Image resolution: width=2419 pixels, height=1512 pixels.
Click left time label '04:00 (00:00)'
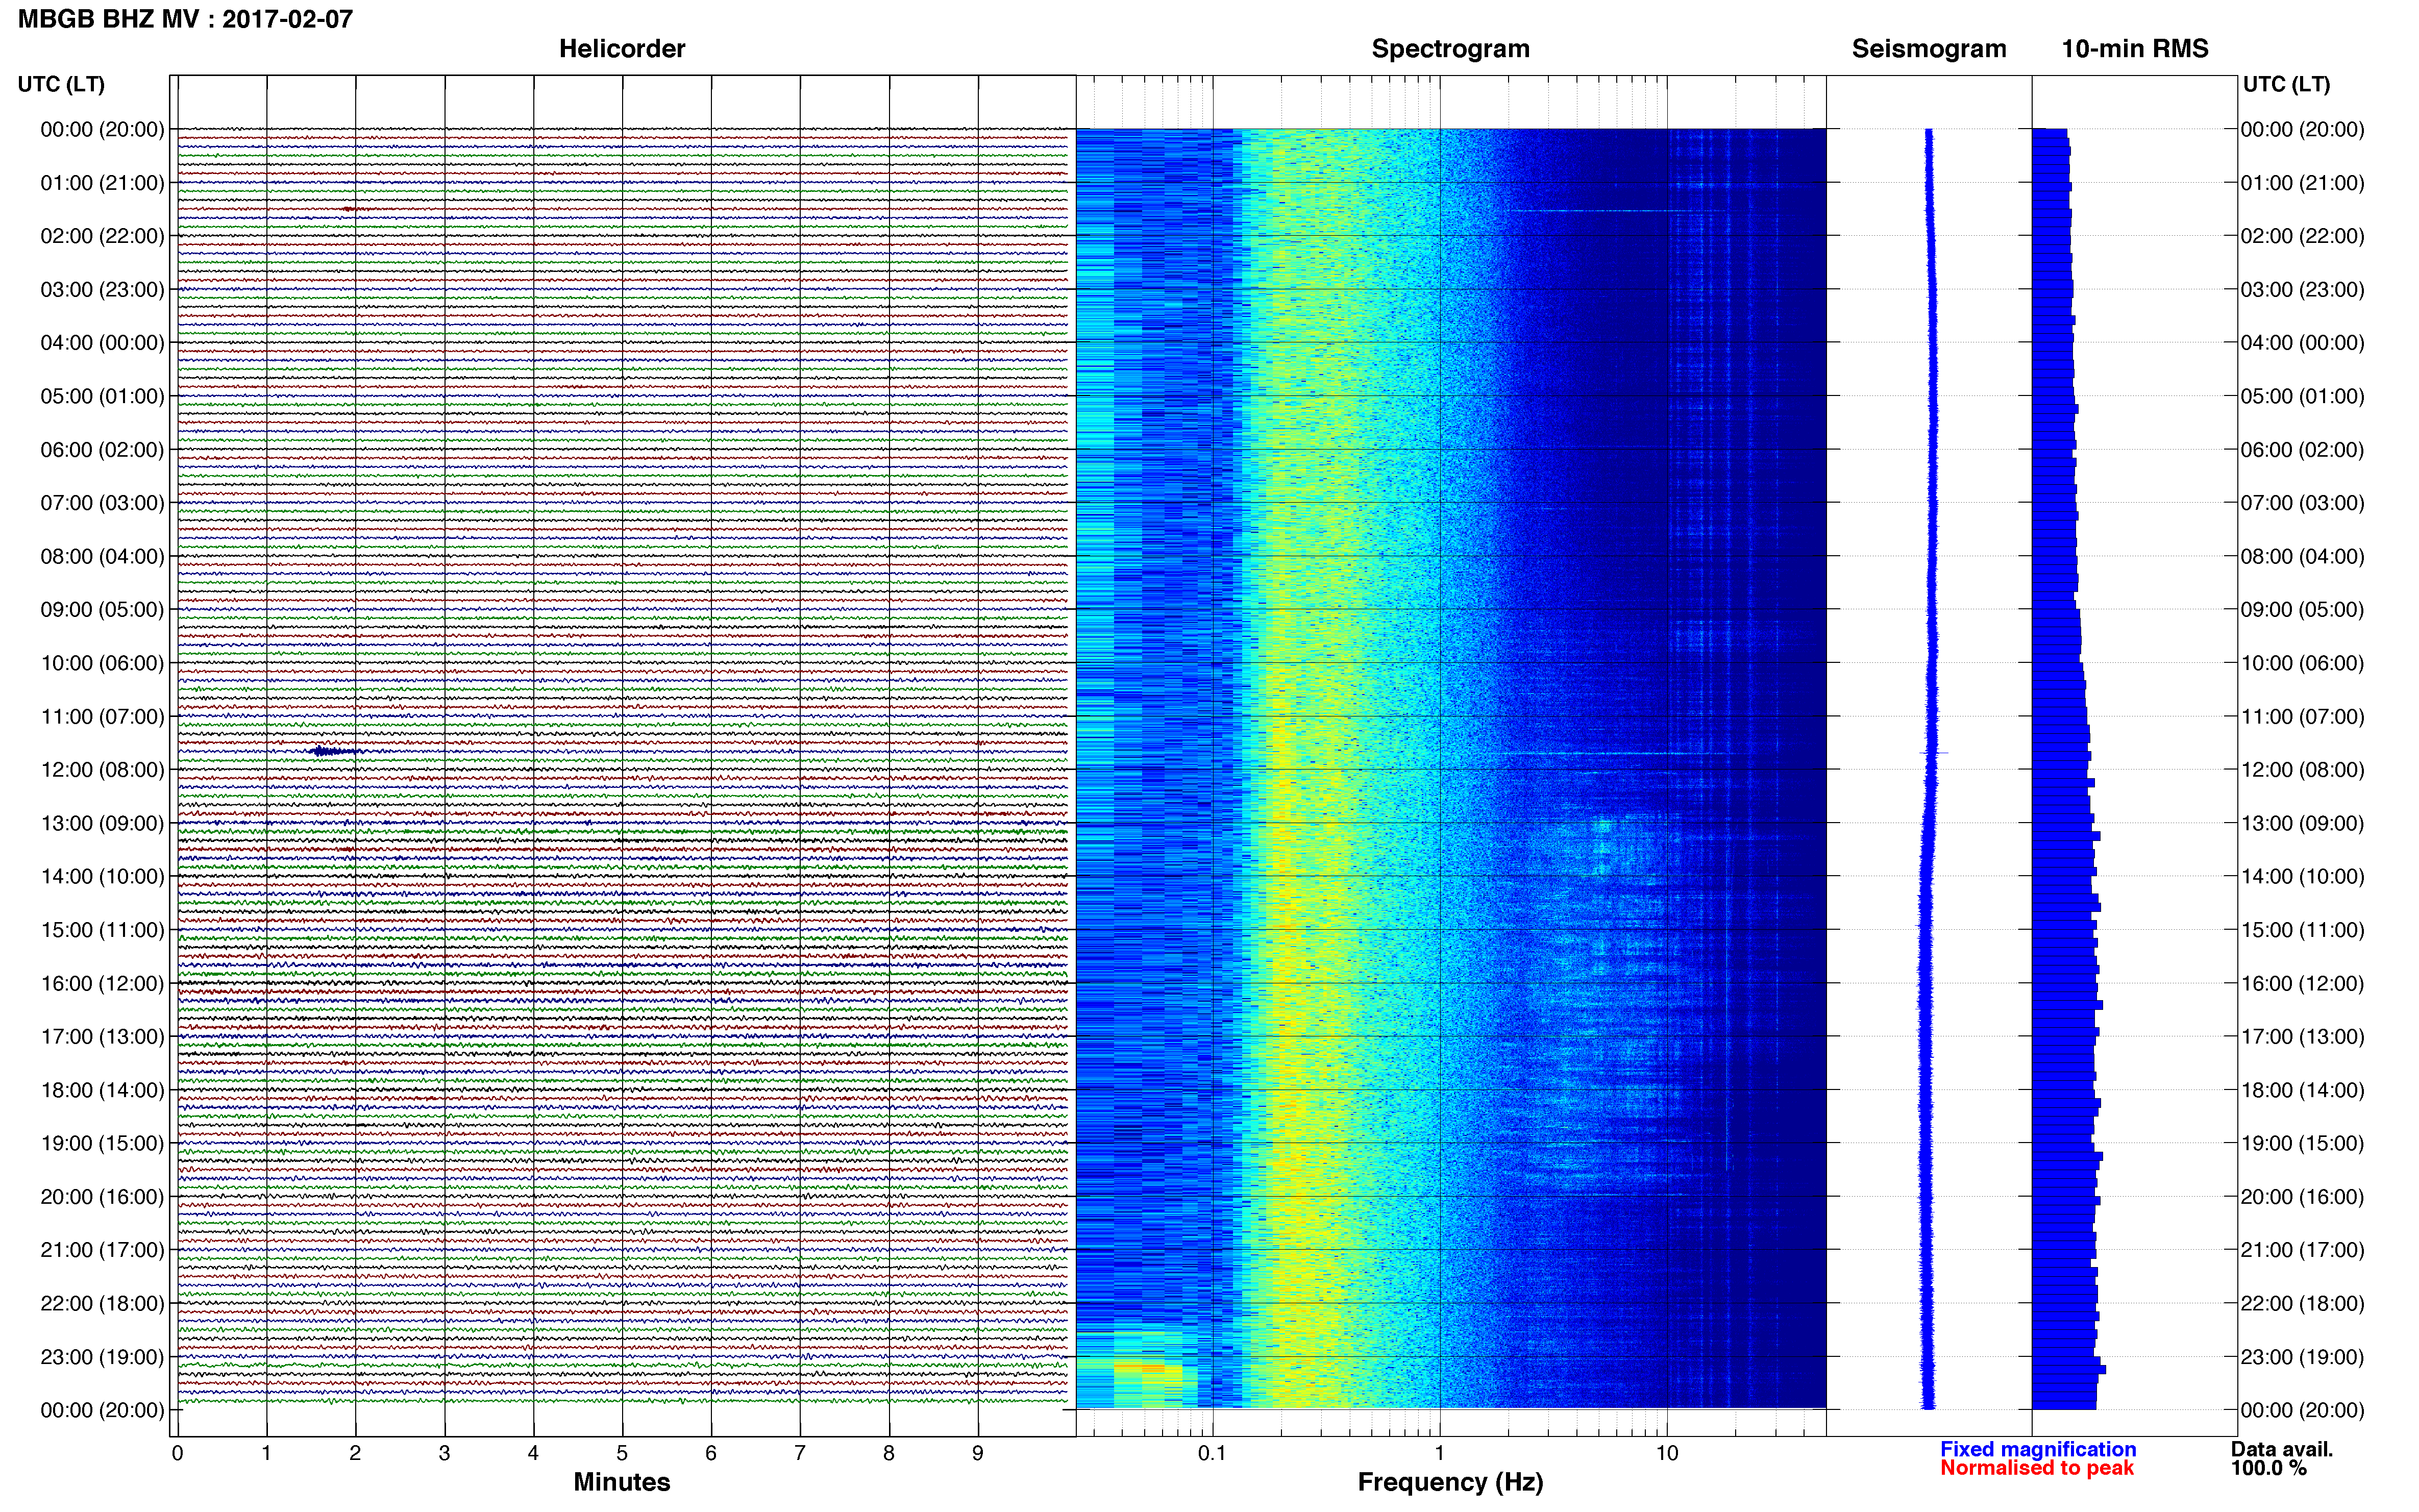(102, 343)
